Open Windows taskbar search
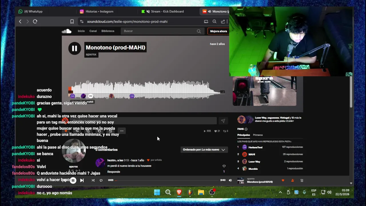The height and width of the screenshot is (206, 366). click(x=168, y=192)
